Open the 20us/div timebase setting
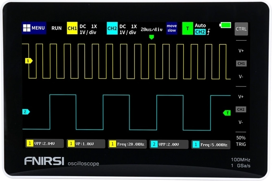The width and height of the screenshot is (272, 181). [x=151, y=29]
